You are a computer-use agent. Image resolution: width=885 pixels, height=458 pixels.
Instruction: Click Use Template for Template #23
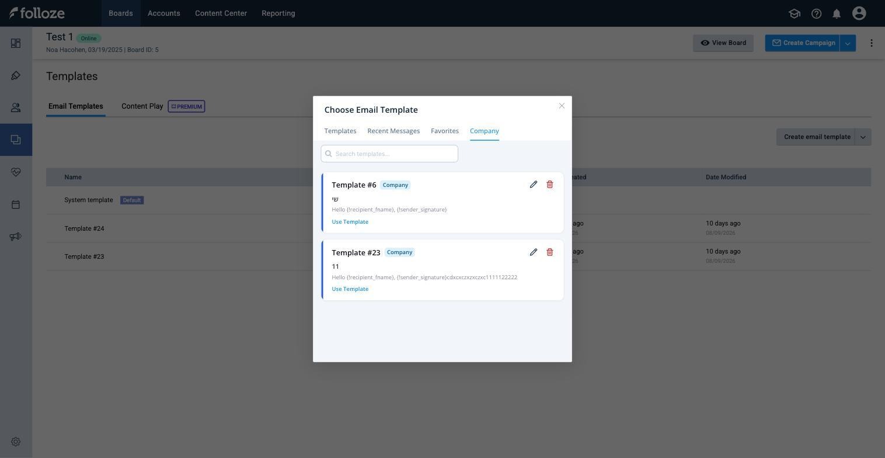(350, 289)
